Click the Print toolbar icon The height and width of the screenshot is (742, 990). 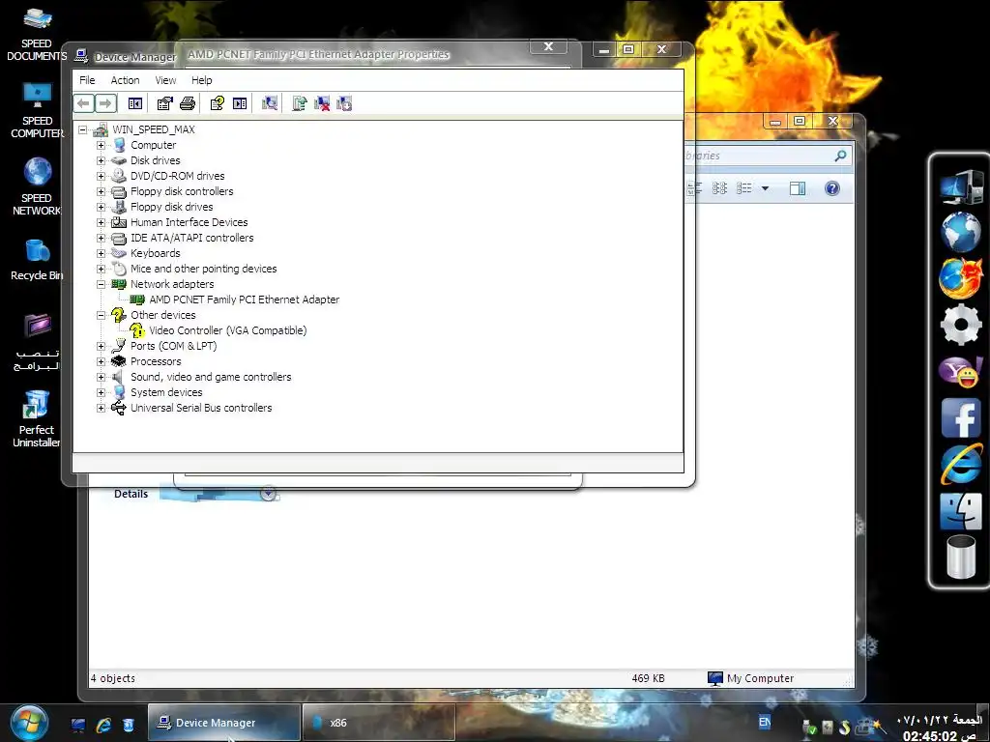tap(188, 103)
